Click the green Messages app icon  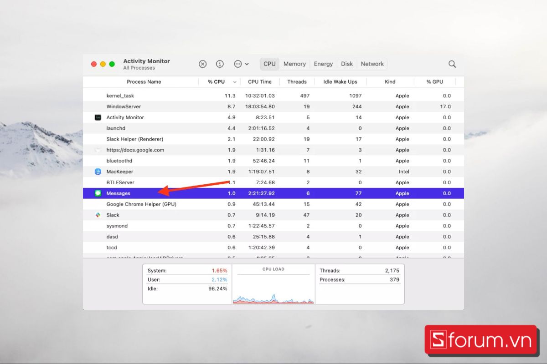[98, 193]
